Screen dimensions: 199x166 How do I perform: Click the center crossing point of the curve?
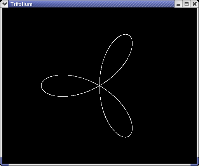coord(100,86)
